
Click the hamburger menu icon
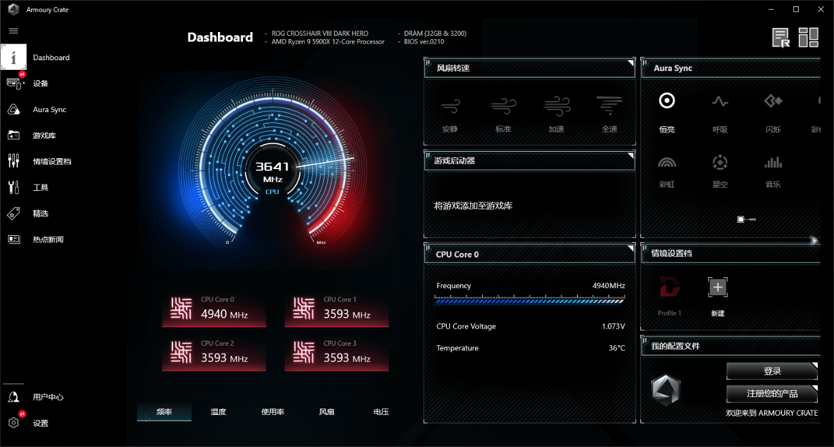(13, 31)
